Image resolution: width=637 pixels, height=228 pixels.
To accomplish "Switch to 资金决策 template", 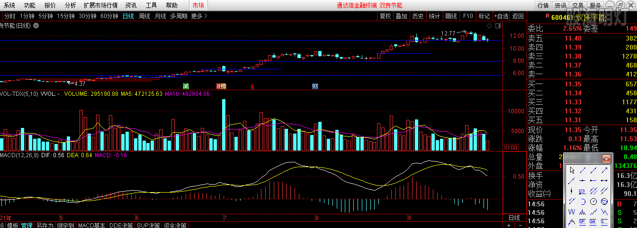I will 175,225.
